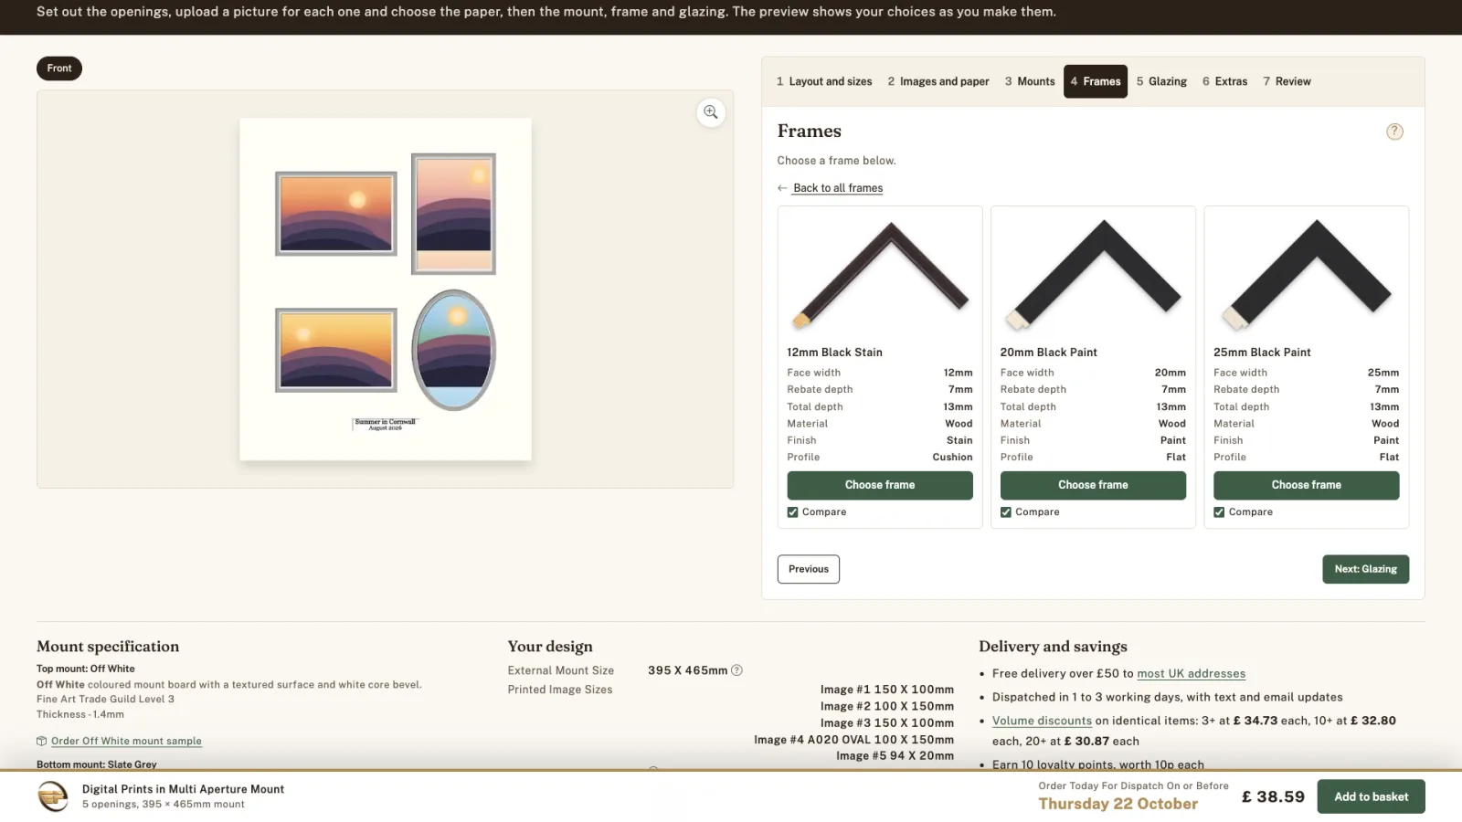Image resolution: width=1462 pixels, height=822 pixels.
Task: Open most UK addresses link
Action: 1192,674
